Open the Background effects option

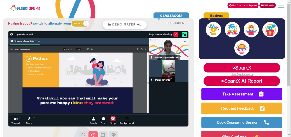127,120
